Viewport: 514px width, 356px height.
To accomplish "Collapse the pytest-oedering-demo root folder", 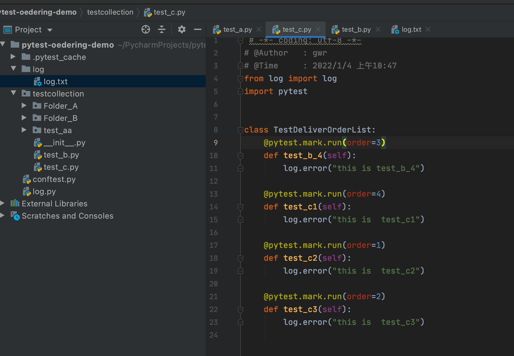I will click(3, 44).
